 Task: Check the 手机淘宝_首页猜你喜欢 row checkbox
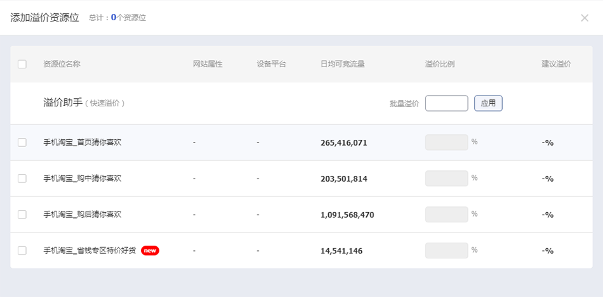click(22, 142)
